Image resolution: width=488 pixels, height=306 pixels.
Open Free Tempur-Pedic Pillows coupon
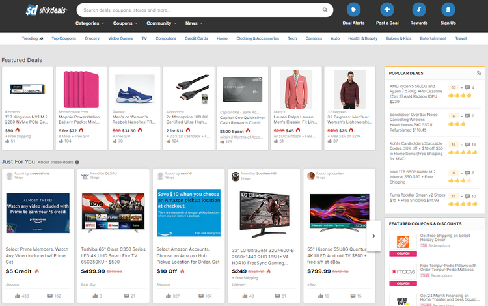448,268
